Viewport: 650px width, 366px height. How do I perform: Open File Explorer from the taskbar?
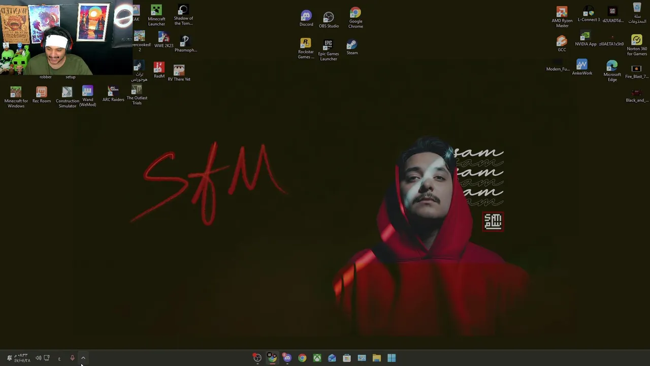tap(377, 358)
